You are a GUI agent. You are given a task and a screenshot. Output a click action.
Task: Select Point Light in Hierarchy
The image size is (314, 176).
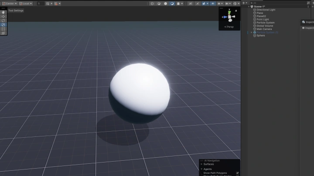[263, 20]
